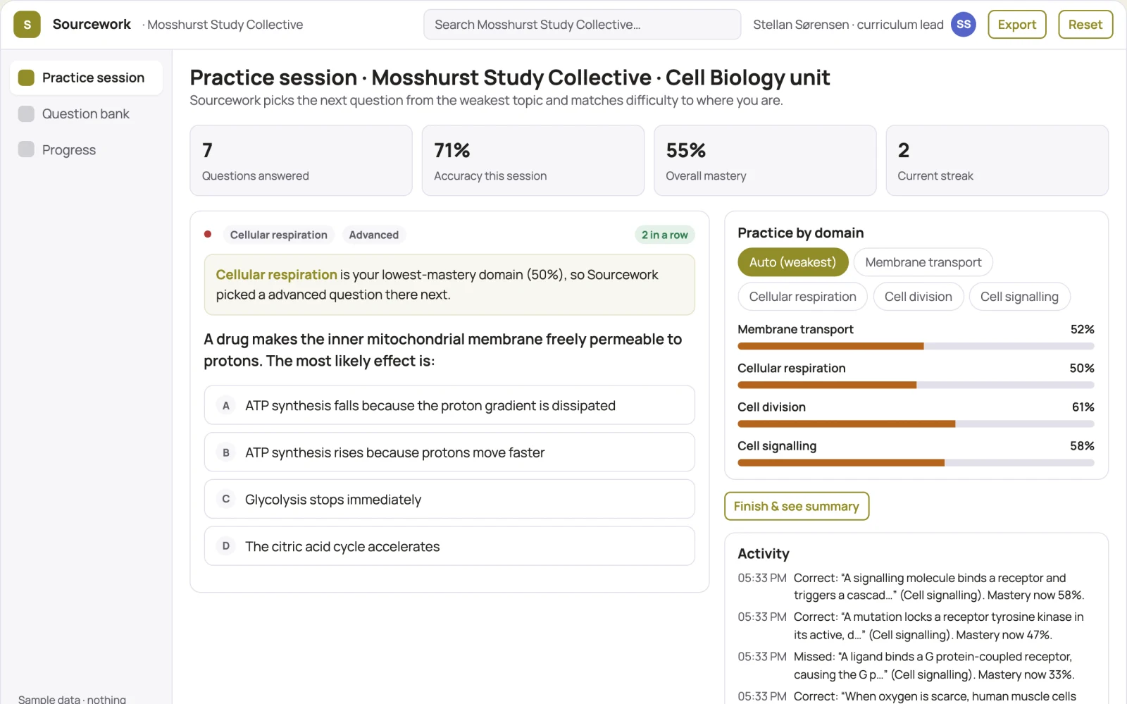Viewport: 1127px width, 704px height.
Task: Click the Questions answered stat card
Action: [301, 161]
